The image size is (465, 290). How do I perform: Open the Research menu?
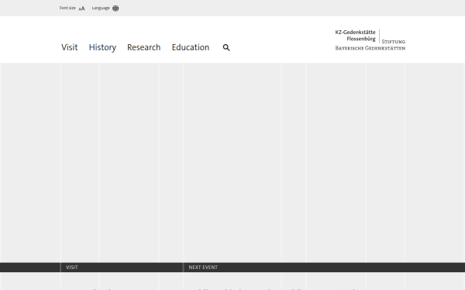pyautogui.click(x=144, y=47)
